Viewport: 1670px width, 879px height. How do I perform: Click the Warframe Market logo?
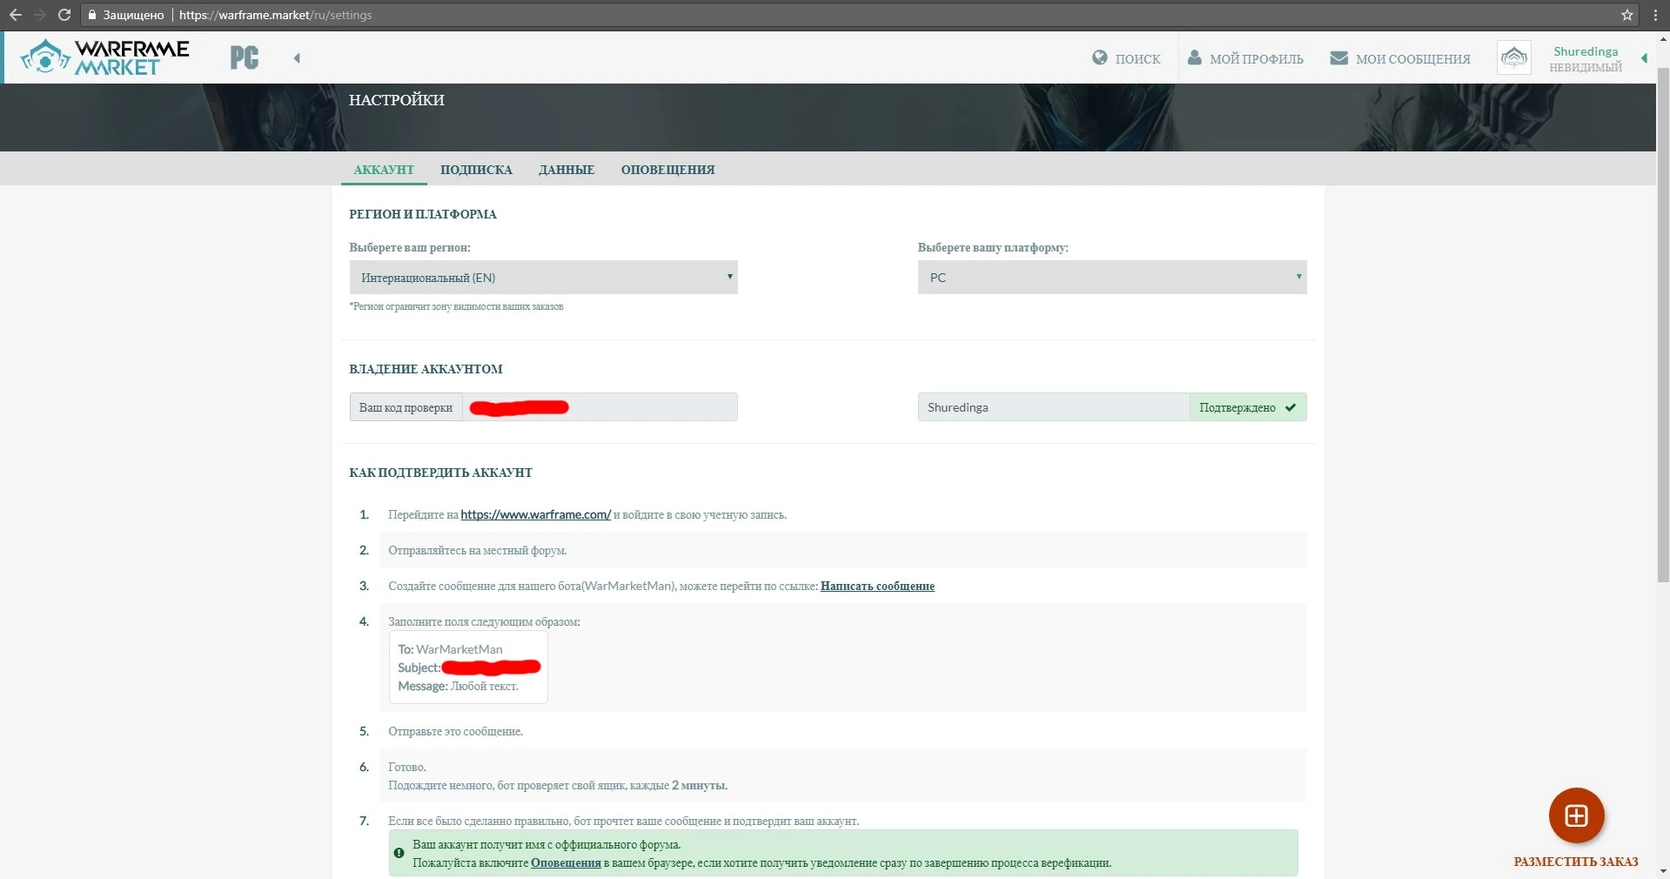click(104, 57)
